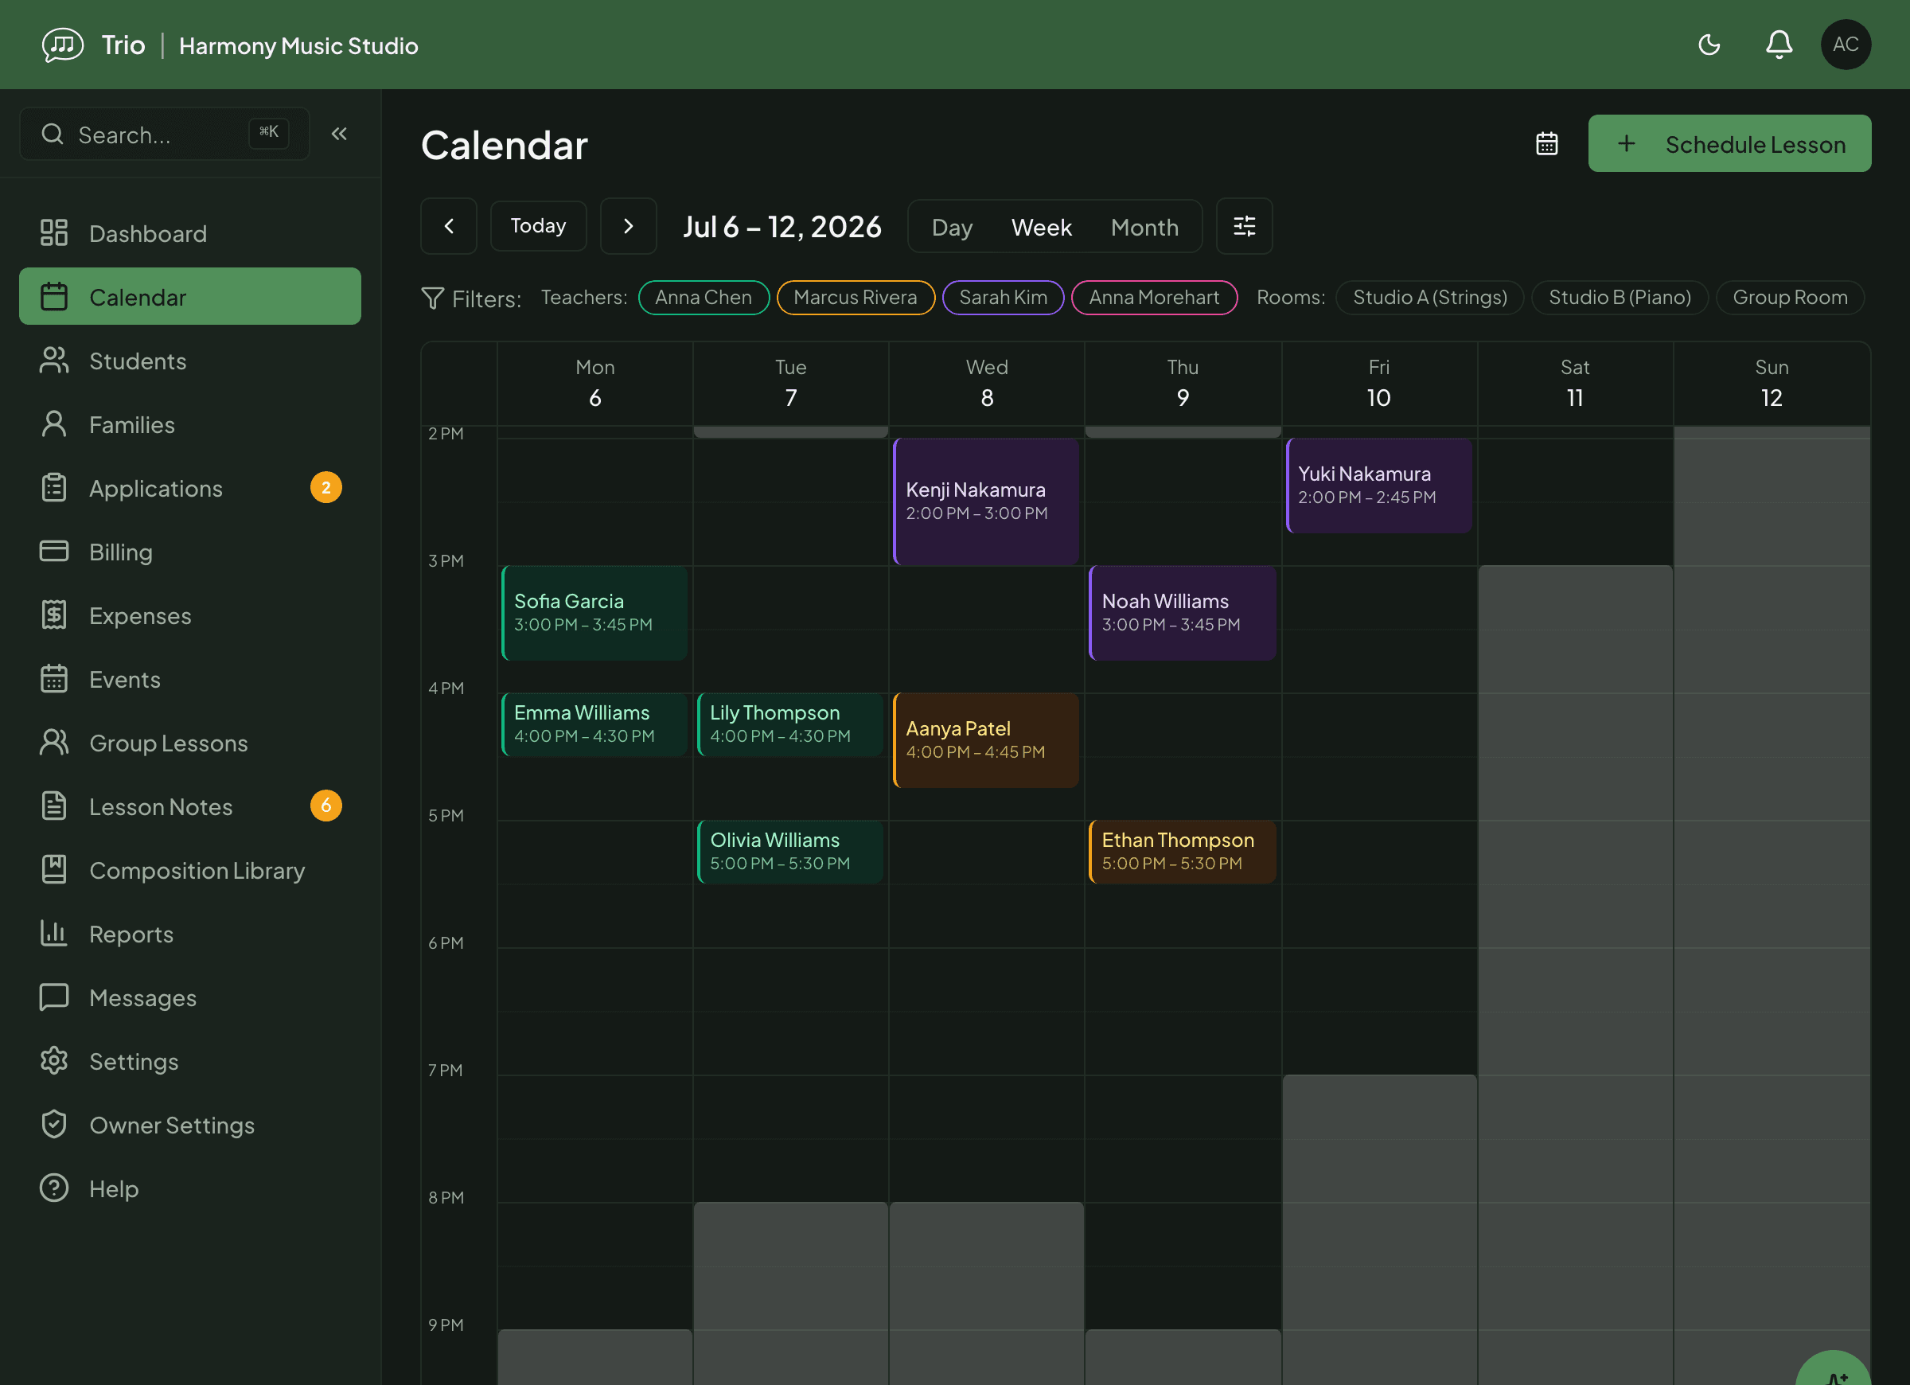
Task: Open Lily Thompson lesson on Tuesday
Action: (790, 724)
